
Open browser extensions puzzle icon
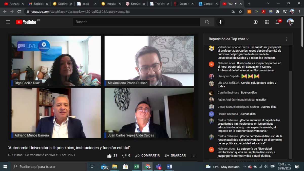(x=278, y=11)
